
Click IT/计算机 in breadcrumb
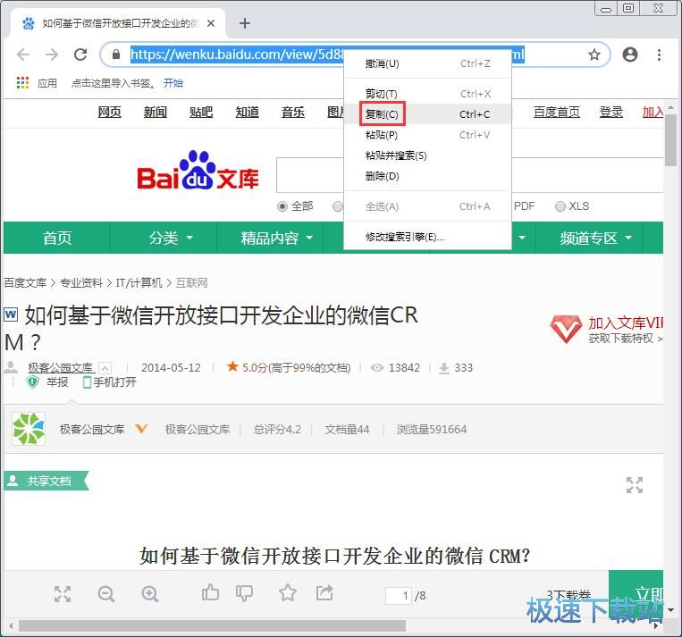(x=139, y=283)
